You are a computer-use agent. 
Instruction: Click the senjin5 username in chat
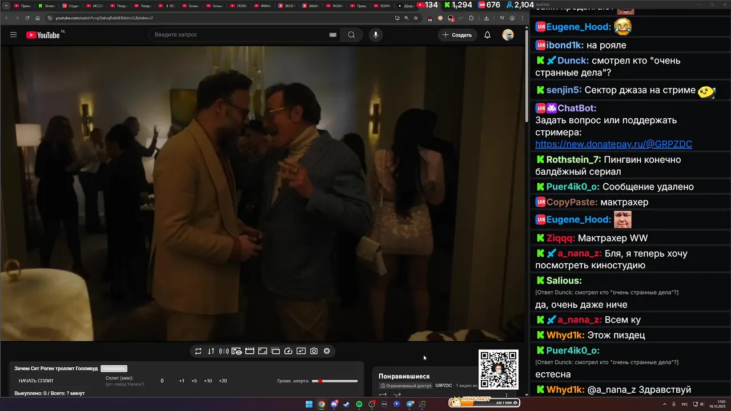point(564,90)
